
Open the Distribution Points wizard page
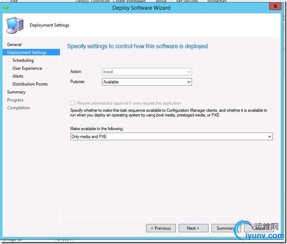(x=30, y=84)
